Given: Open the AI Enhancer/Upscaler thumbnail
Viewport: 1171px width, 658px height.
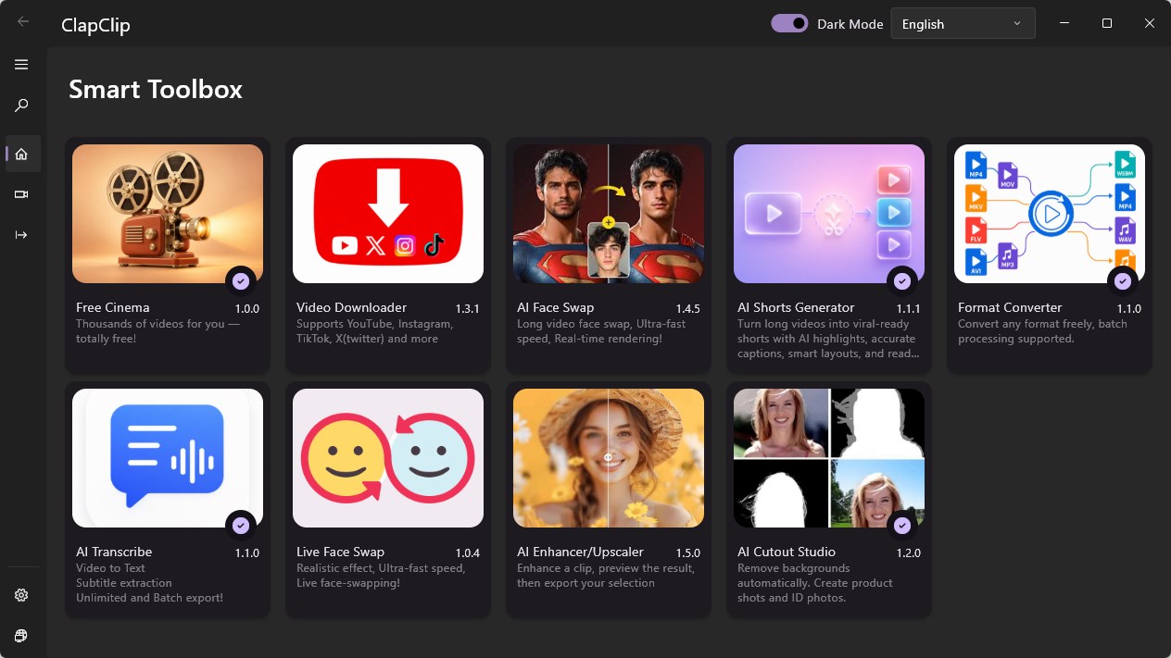Looking at the screenshot, I should (x=609, y=458).
